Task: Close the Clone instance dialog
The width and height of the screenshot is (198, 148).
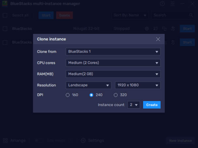Action: coord(158,39)
